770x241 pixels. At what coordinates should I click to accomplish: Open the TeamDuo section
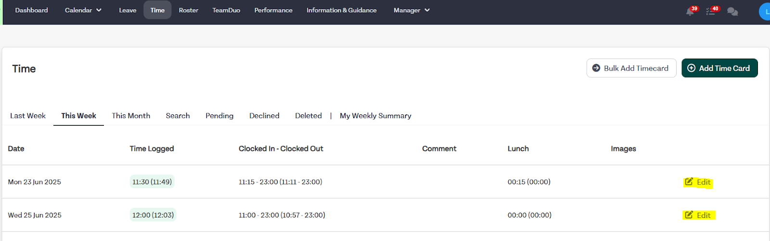[x=226, y=10]
